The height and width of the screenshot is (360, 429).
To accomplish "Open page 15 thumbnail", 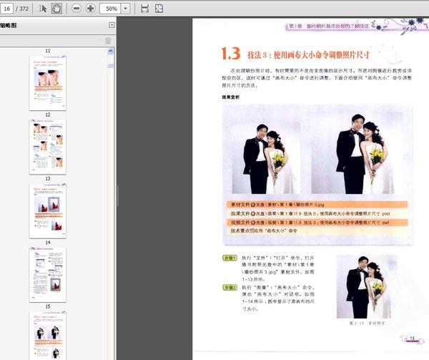I will coord(48,336).
